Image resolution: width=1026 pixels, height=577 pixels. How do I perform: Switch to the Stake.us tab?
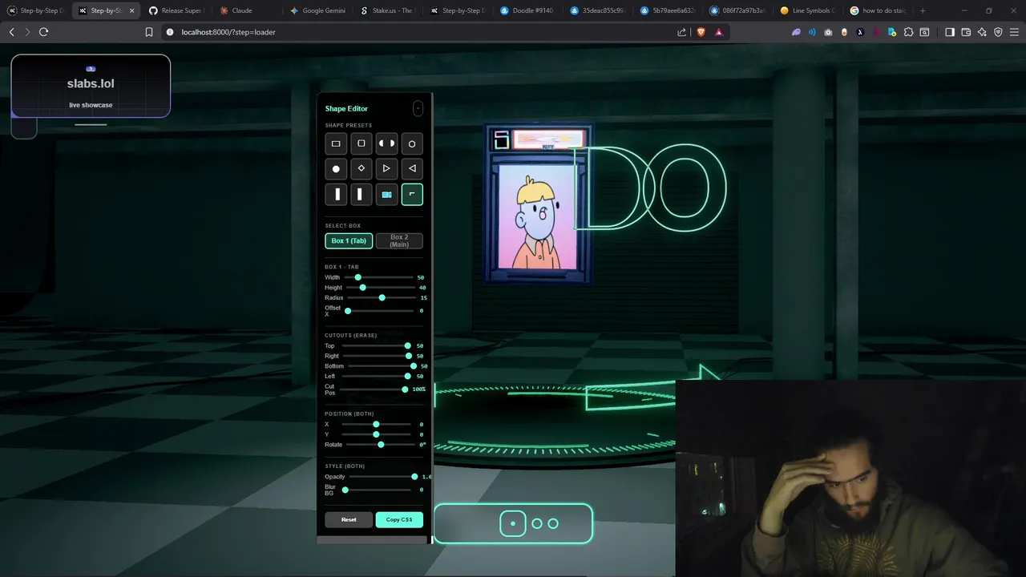(x=386, y=10)
